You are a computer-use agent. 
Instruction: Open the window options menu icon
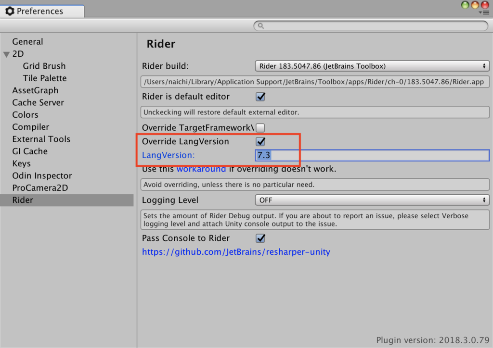point(484,13)
